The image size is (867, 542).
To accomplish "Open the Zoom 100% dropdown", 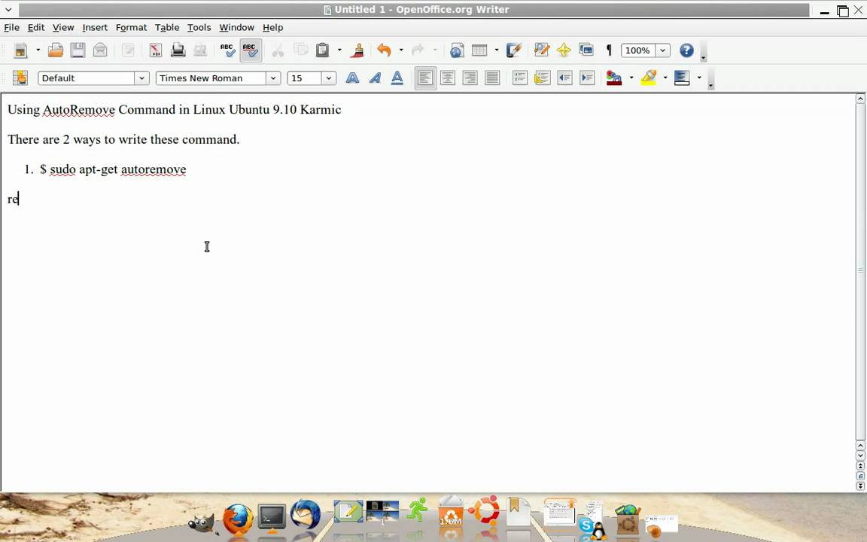I will [662, 50].
